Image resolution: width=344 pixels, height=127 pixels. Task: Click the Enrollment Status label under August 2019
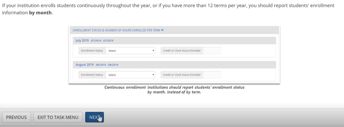[x=92, y=75]
